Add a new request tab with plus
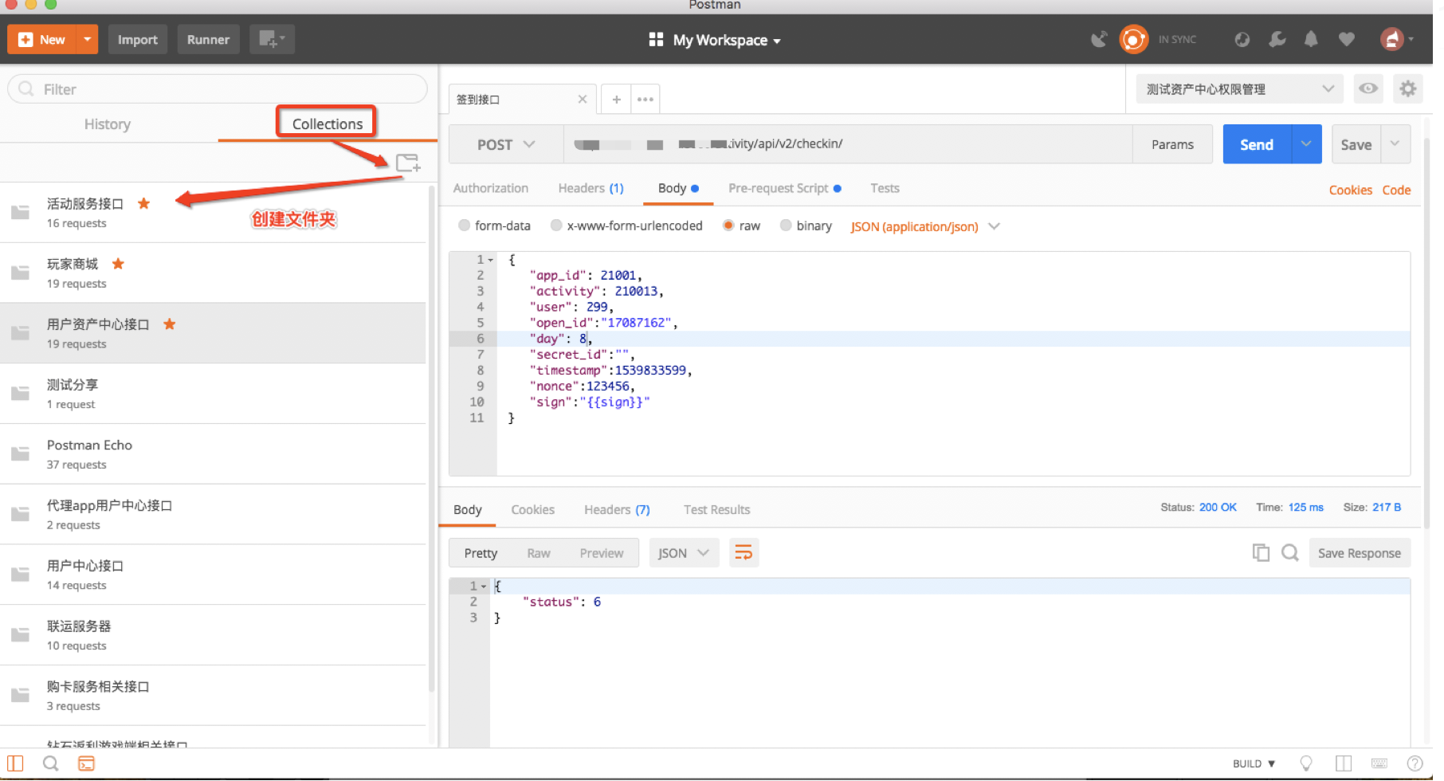This screenshot has height=781, width=1444. [616, 99]
